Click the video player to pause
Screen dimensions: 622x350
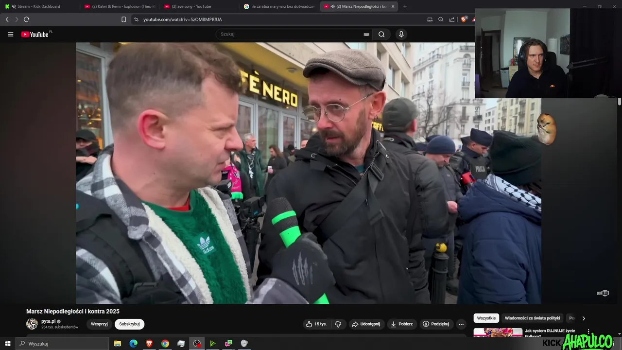click(309, 173)
